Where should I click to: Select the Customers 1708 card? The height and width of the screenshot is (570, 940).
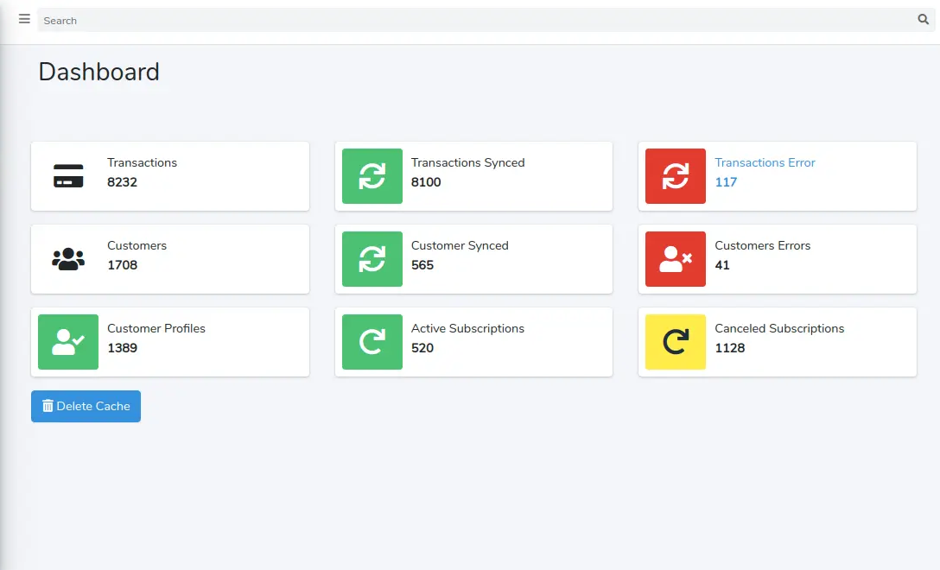tap(170, 259)
